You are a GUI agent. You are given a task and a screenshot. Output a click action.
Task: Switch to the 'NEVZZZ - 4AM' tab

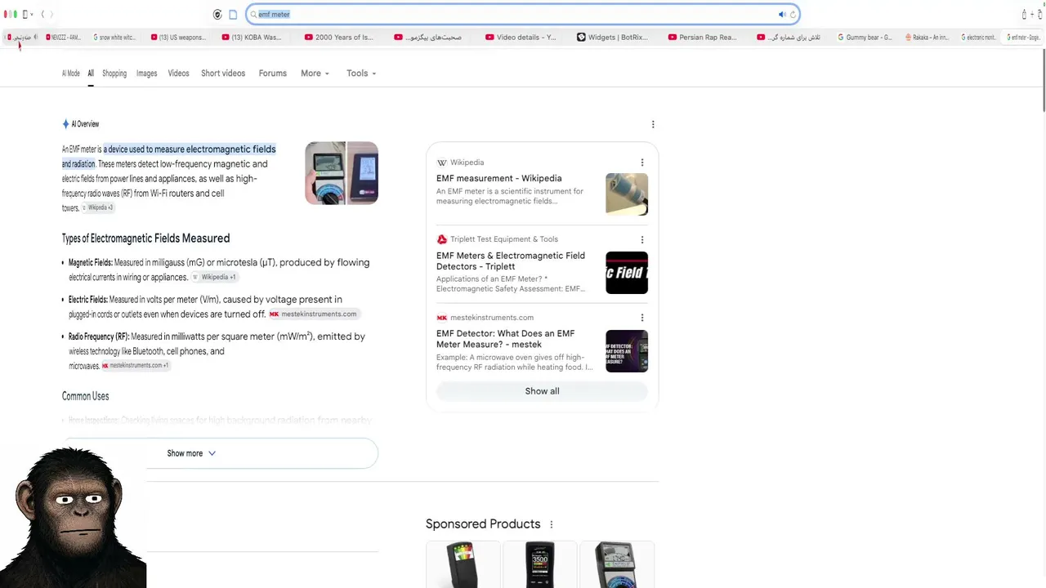pos(64,37)
